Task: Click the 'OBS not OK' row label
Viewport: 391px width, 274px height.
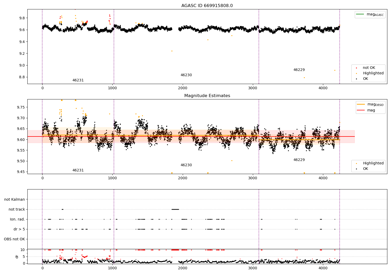Action: click(x=14, y=239)
